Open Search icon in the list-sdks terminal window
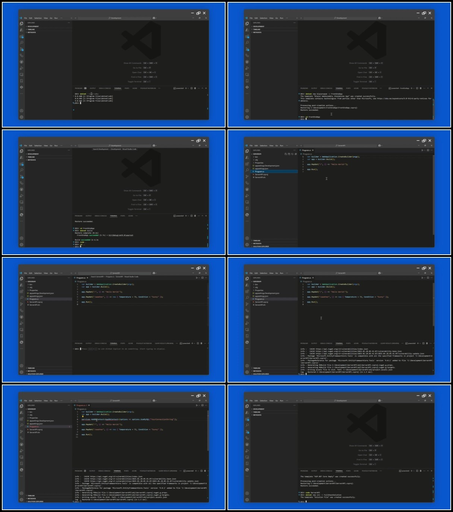 22,43
